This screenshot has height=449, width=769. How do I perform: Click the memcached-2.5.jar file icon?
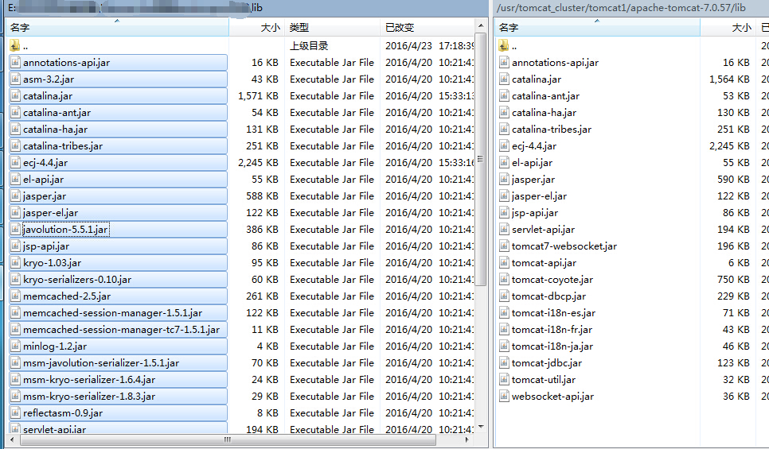(16, 296)
